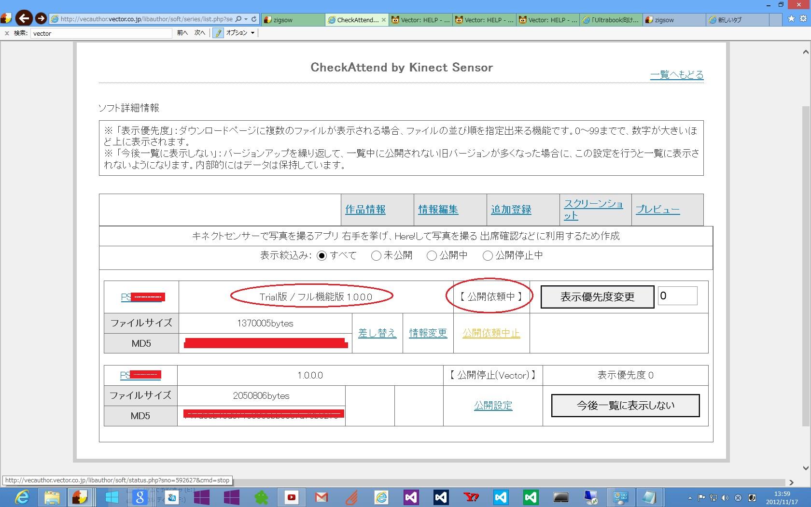
Task: Click the 差し替え link
Action: coord(378,333)
